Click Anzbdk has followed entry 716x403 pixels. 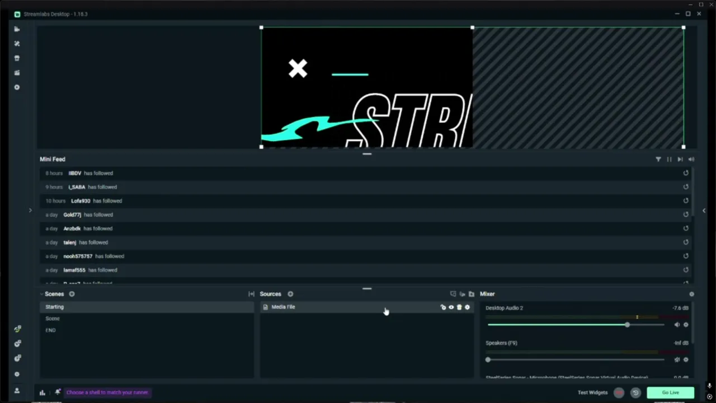[364, 228]
